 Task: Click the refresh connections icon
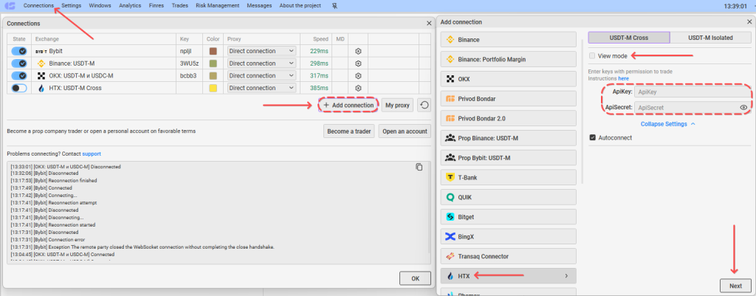425,105
